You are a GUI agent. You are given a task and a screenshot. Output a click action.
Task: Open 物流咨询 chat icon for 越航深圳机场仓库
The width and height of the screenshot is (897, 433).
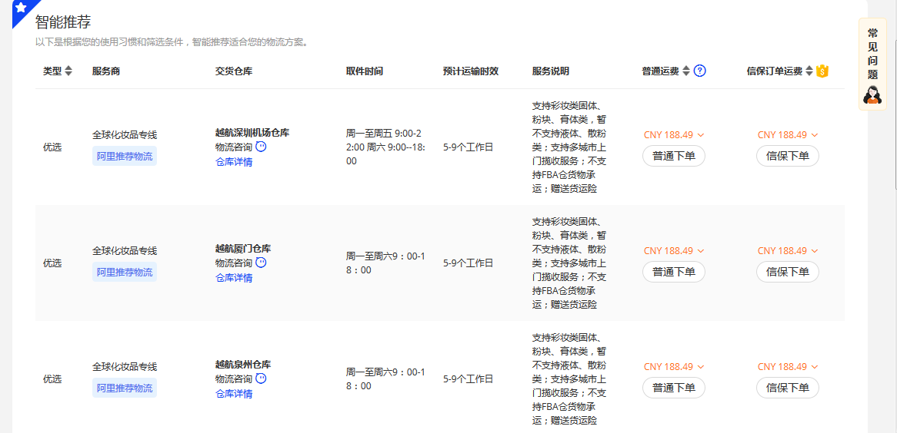(261, 147)
